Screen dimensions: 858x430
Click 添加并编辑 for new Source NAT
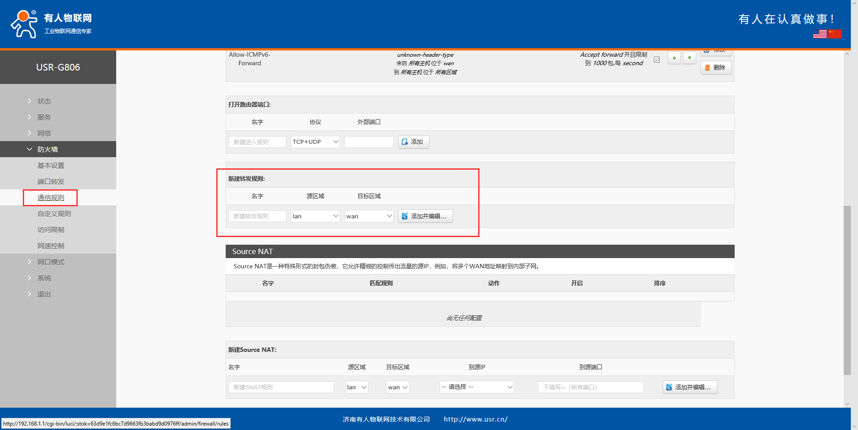pyautogui.click(x=690, y=387)
